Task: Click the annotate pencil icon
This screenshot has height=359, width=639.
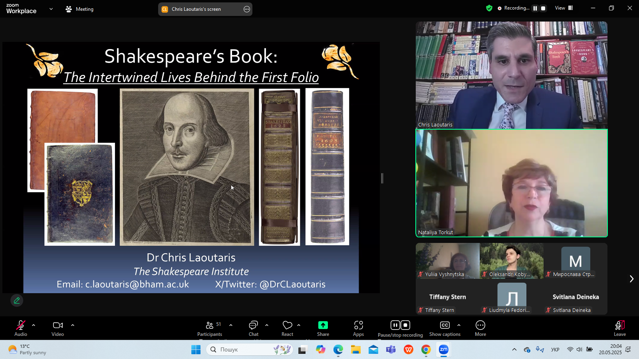Action: point(17,300)
